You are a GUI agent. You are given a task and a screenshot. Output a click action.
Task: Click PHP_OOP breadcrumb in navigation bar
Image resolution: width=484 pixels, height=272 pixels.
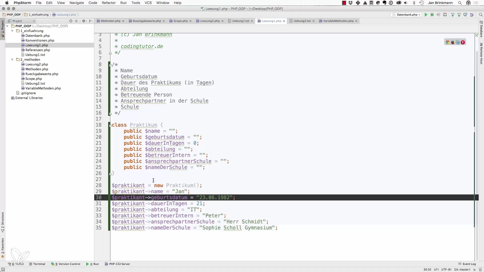12,15
